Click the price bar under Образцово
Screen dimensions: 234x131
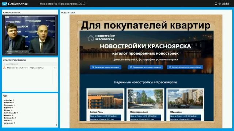coord(185,116)
